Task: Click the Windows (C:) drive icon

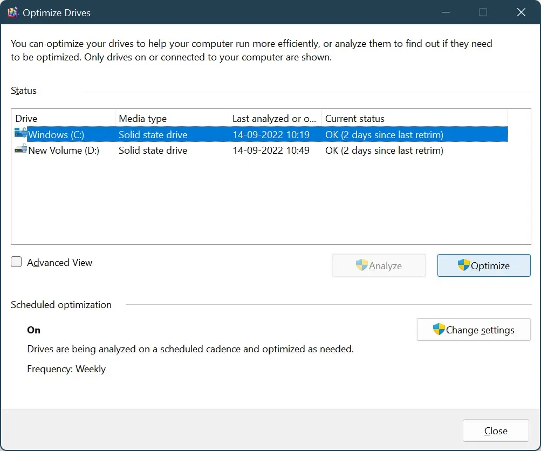Action: 20,133
